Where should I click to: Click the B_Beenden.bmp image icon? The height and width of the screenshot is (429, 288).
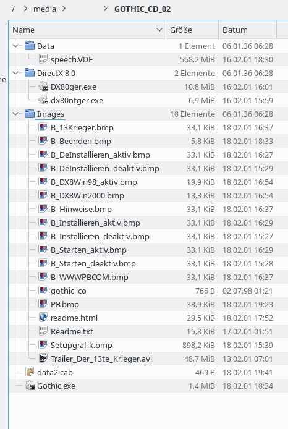click(43, 141)
